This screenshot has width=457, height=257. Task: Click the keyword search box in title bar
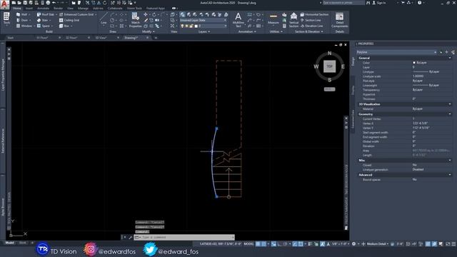[343, 3]
